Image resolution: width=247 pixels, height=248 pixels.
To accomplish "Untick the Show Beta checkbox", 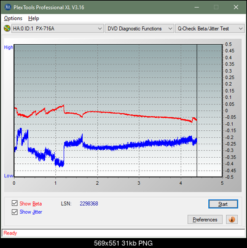I will click(15, 203).
